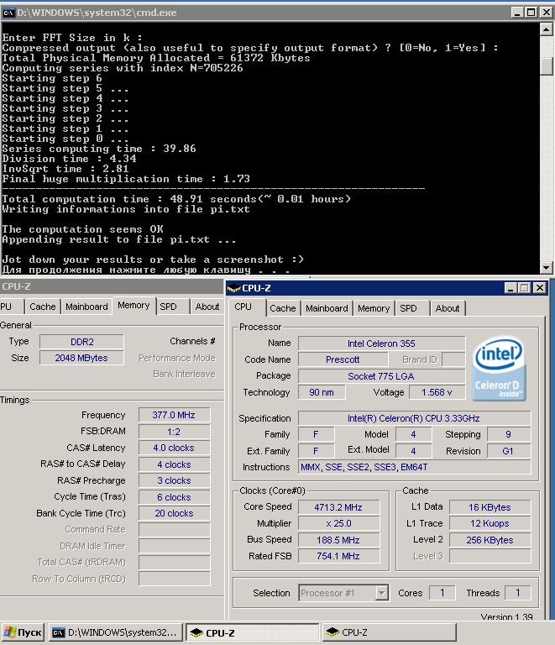Click the 12 Kuops L1 Trace value
555x645 pixels.
tap(490, 523)
